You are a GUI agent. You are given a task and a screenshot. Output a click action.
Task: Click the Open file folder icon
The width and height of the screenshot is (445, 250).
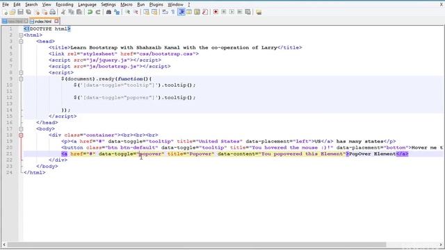[13, 12]
